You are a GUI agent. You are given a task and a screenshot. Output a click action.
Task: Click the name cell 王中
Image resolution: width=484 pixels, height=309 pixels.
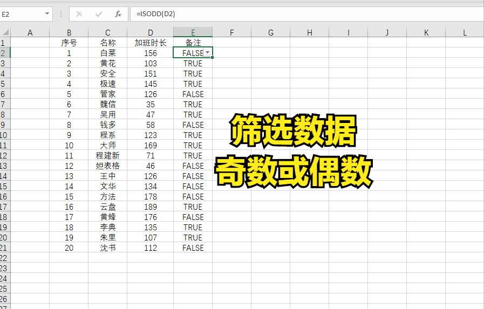108,176
